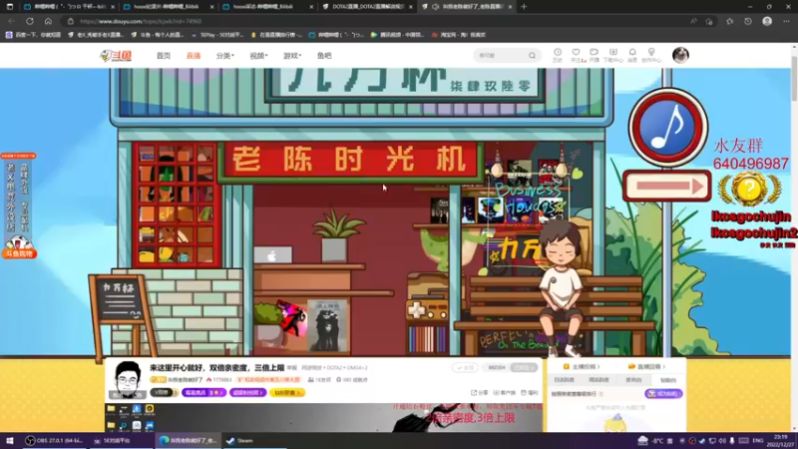Screen dimensions: 798x449
Task: Open the browser settings ellipsis menu
Action: point(786,21)
